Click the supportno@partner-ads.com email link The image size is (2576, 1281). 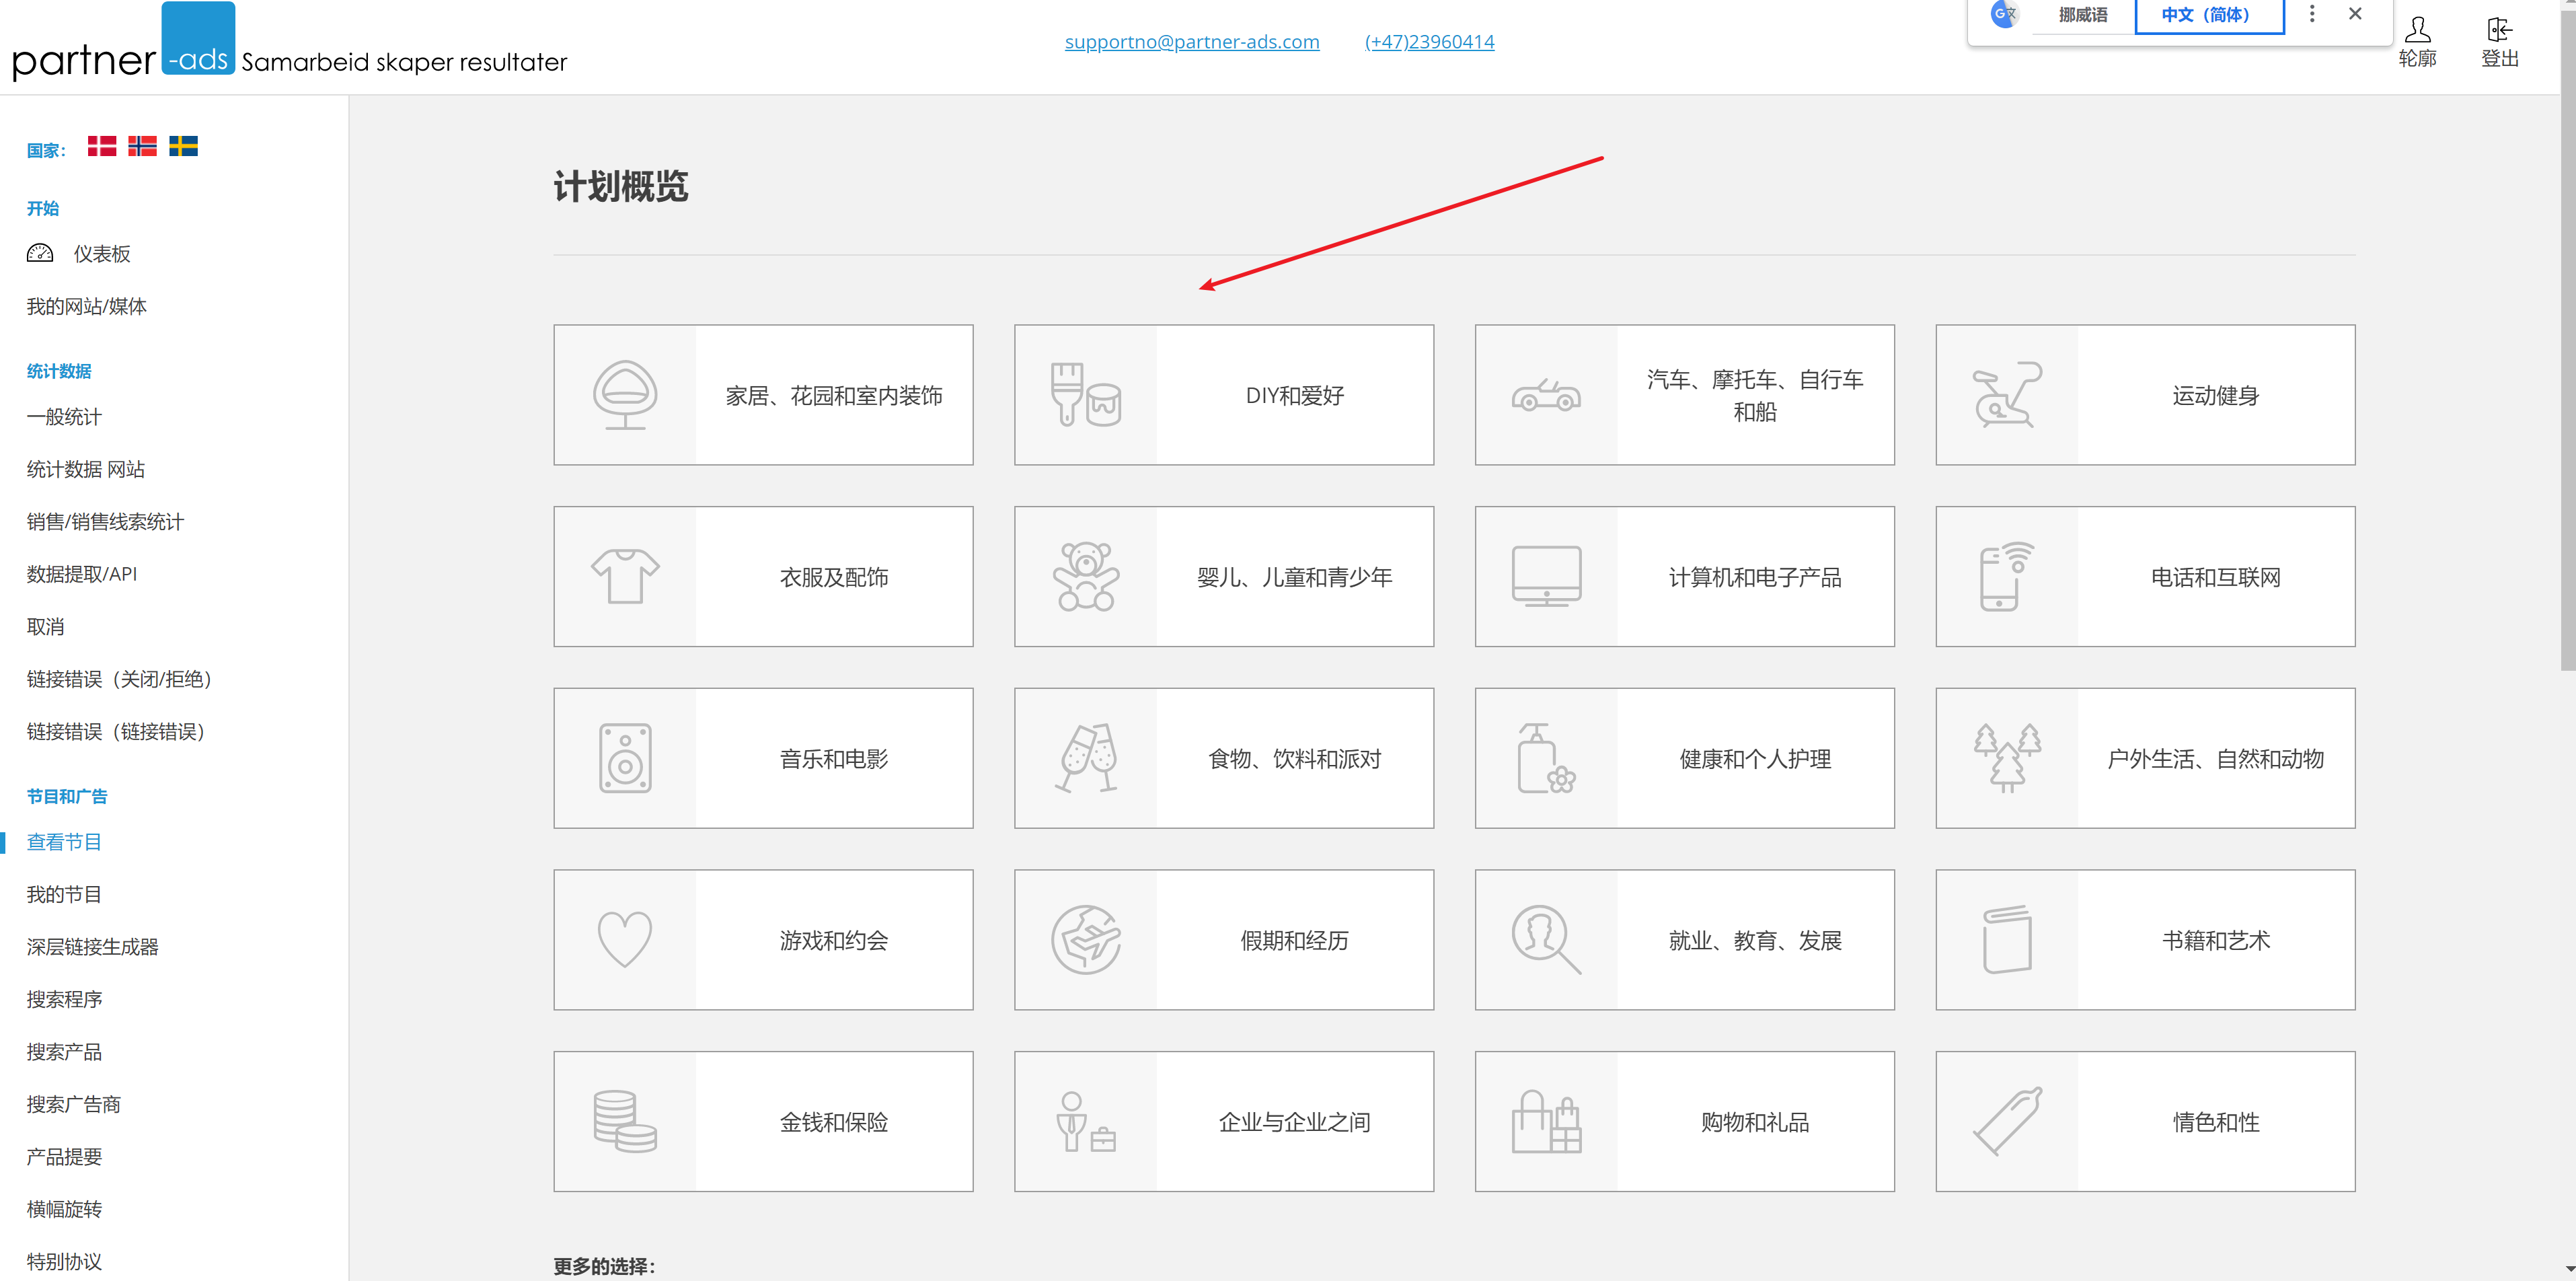[x=1191, y=42]
